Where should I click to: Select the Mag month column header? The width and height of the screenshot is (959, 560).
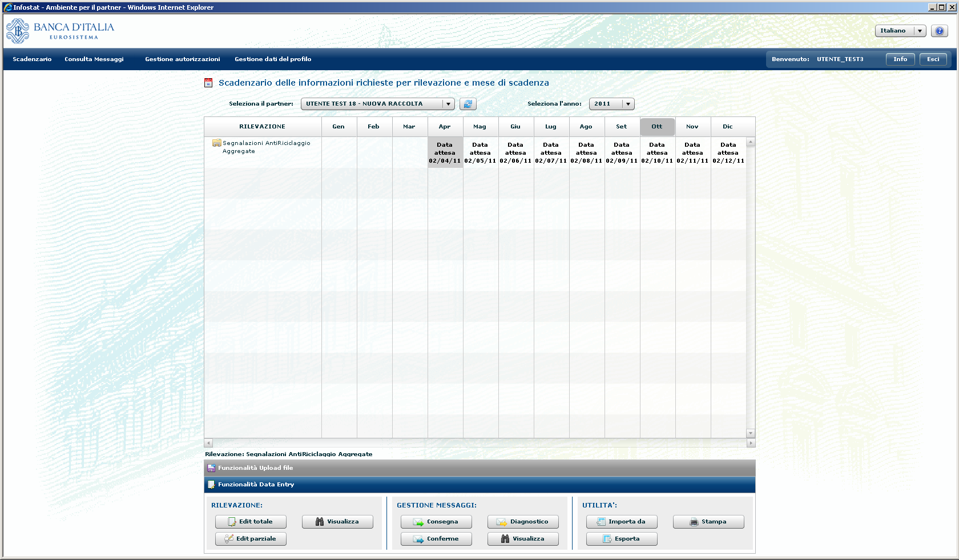(x=481, y=127)
